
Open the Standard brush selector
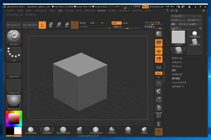pos(14,38)
